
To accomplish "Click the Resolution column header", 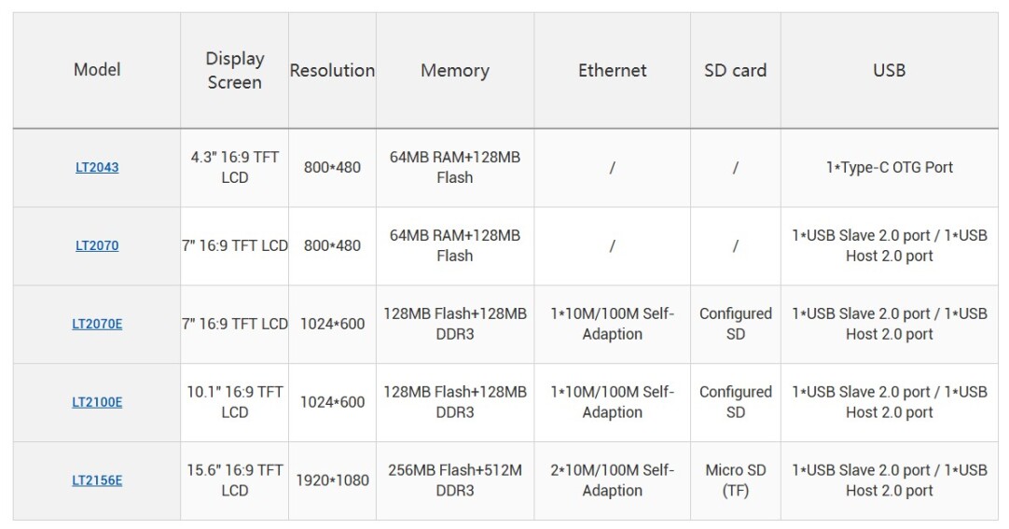I will (x=332, y=70).
